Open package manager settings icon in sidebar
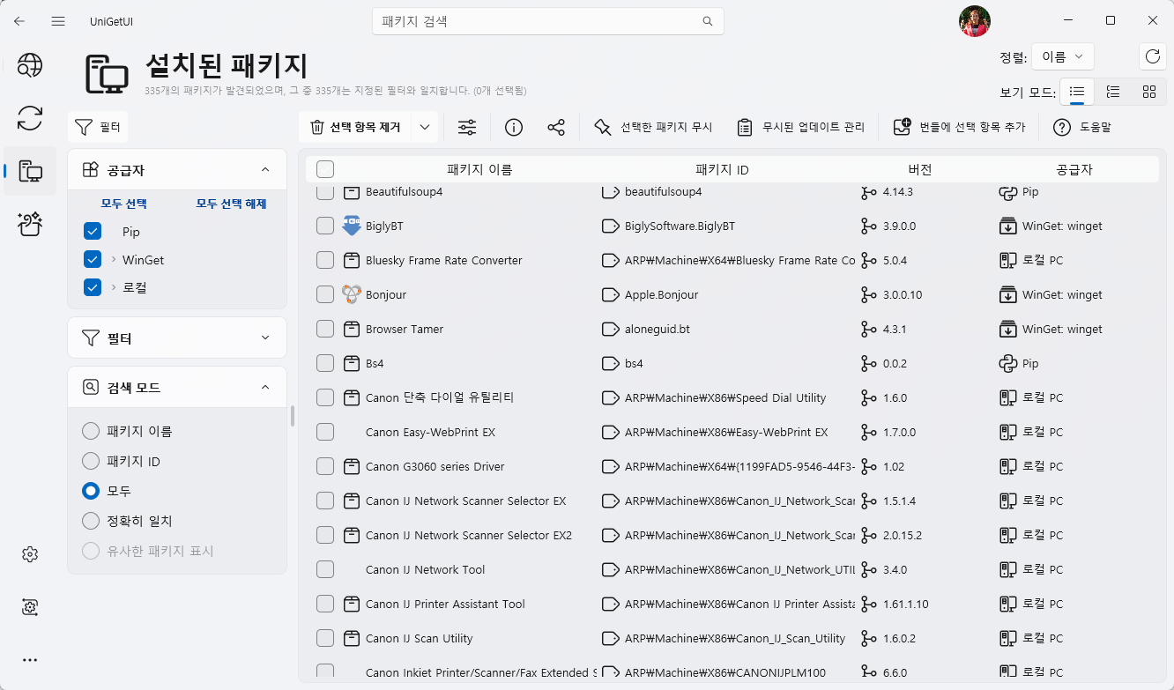 click(30, 607)
